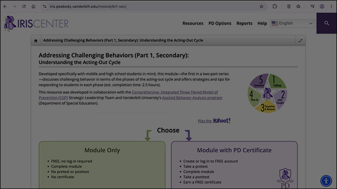Click the module home icon in breadcrumb bar
337x189 pixels.
(x=36, y=41)
